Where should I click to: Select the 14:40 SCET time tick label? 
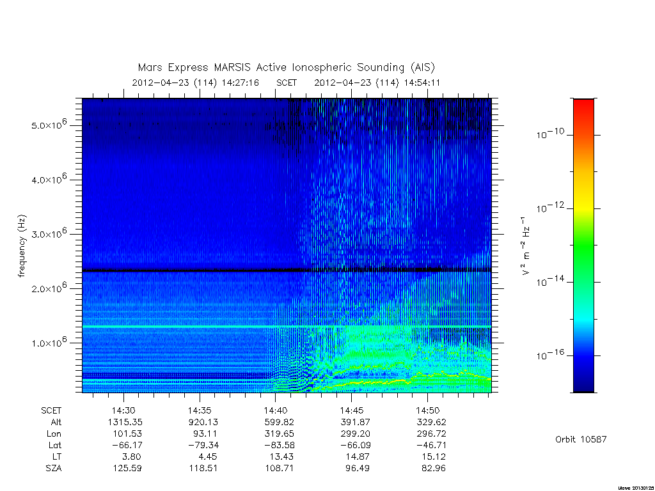(276, 410)
